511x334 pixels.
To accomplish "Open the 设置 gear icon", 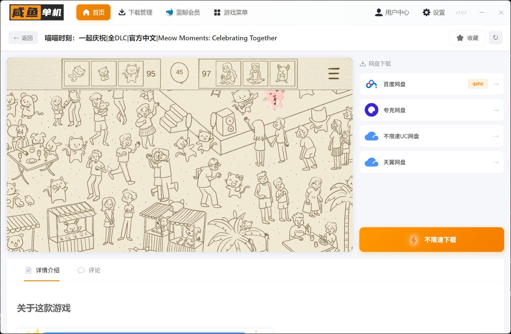I will coord(426,12).
